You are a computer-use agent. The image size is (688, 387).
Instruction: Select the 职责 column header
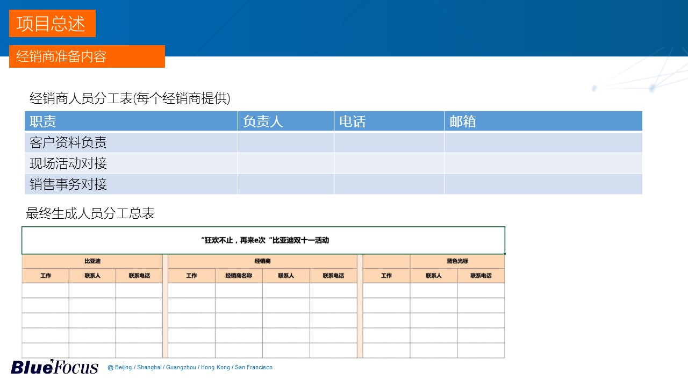click(x=131, y=121)
